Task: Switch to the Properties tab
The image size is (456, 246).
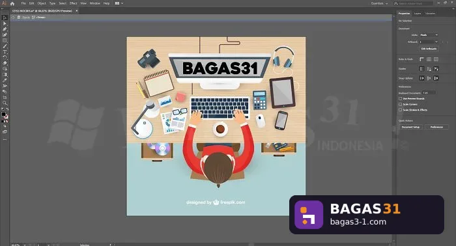Action: point(404,14)
